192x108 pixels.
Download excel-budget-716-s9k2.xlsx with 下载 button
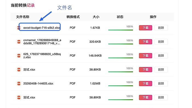click(x=145, y=28)
